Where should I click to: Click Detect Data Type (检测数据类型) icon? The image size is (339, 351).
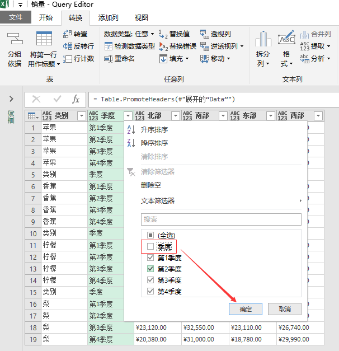(109, 46)
